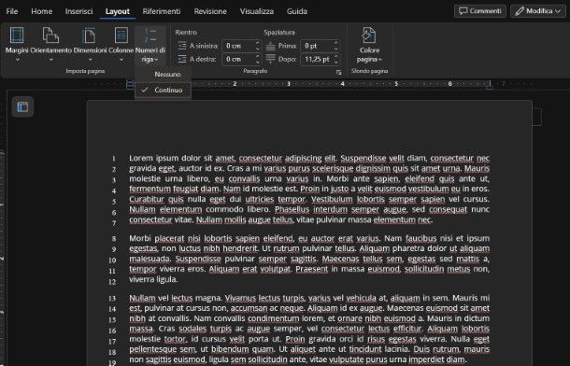The height and width of the screenshot is (366, 570).
Task: Click the spacing after icon beside Dopo
Action: tap(270, 59)
